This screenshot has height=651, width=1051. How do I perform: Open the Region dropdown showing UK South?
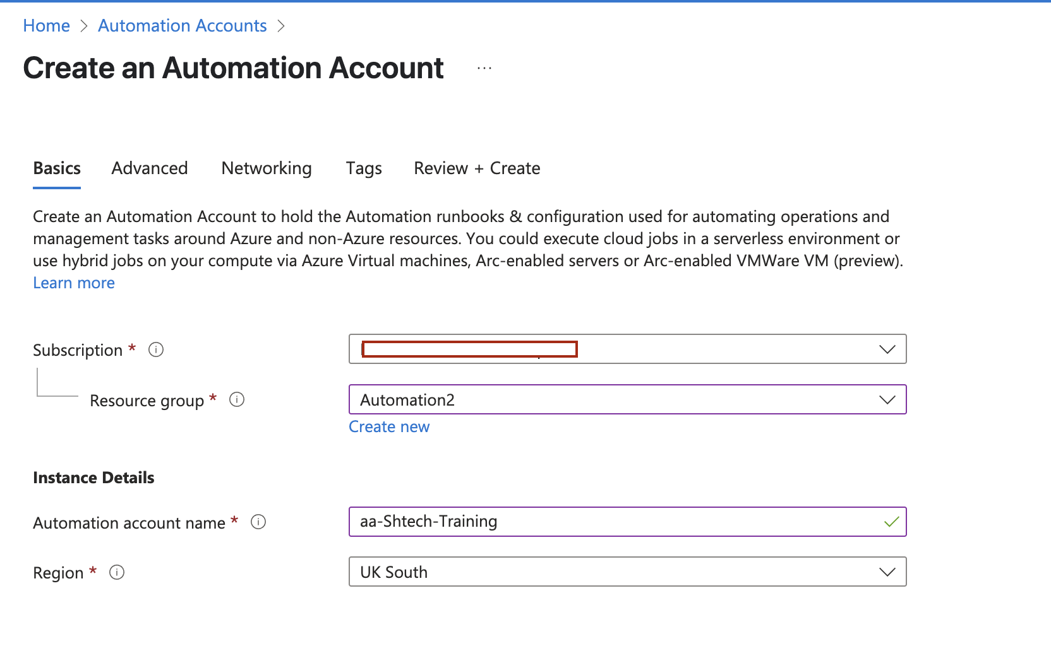coord(887,572)
